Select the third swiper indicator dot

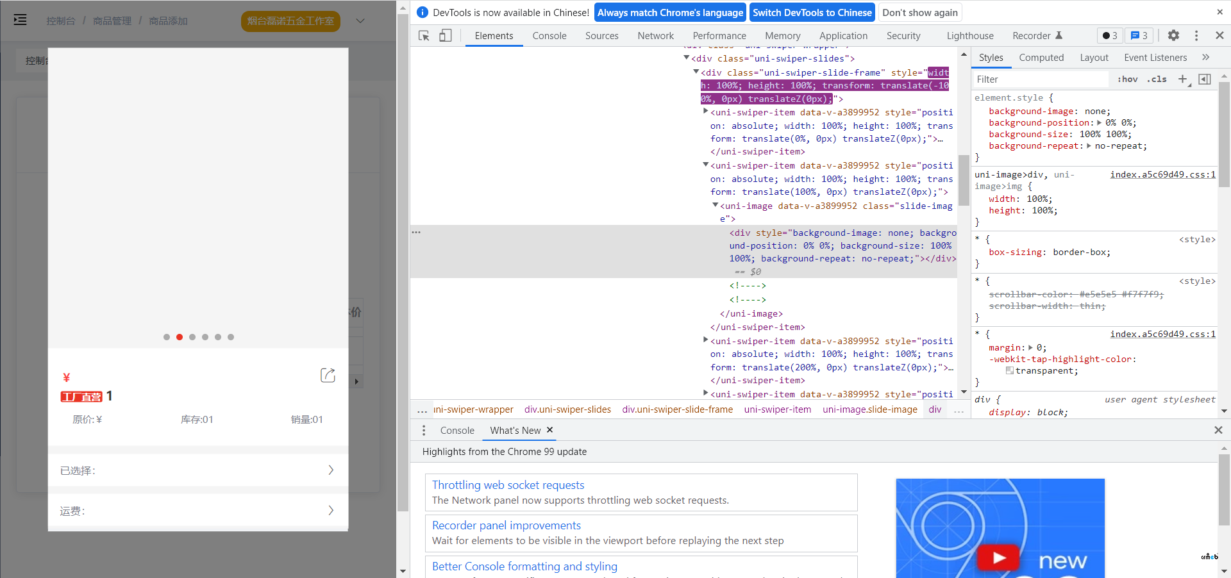coord(192,337)
